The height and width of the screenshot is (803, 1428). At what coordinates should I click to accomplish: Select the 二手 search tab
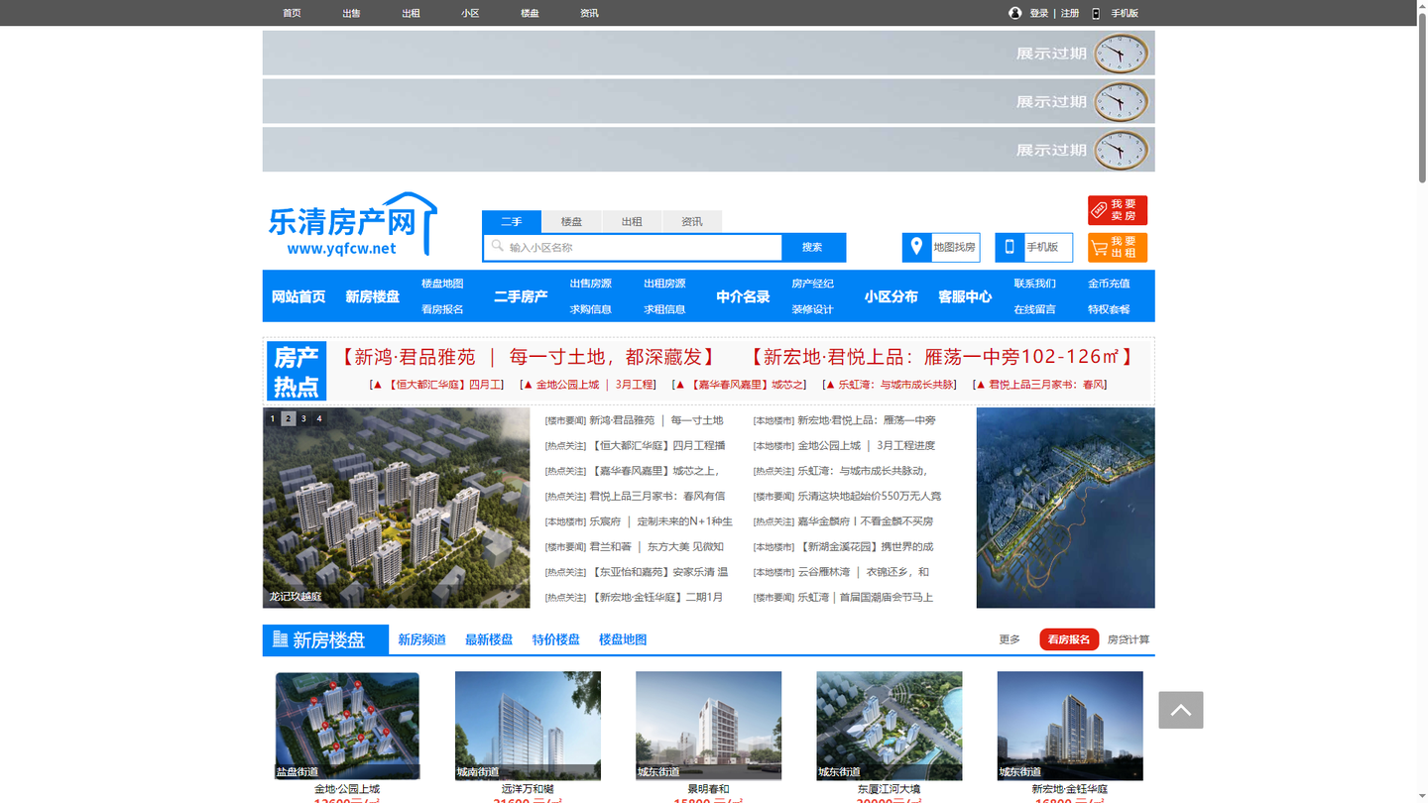[512, 221]
